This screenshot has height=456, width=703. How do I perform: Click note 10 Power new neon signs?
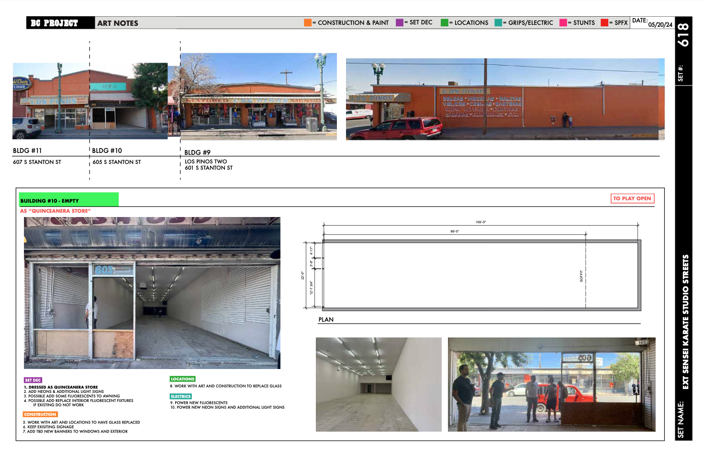coord(227,407)
